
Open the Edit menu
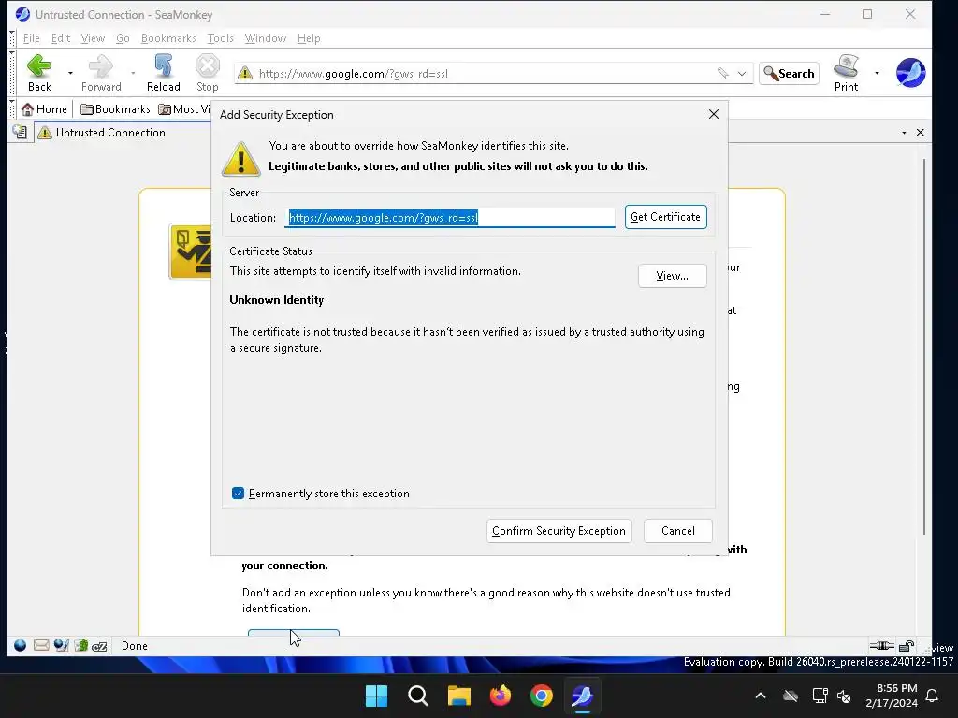coord(61,37)
